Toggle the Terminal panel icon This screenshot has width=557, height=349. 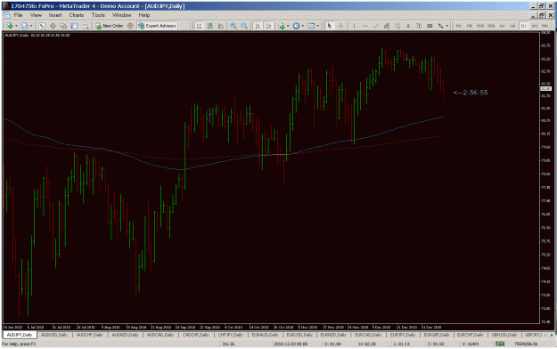(x=74, y=26)
